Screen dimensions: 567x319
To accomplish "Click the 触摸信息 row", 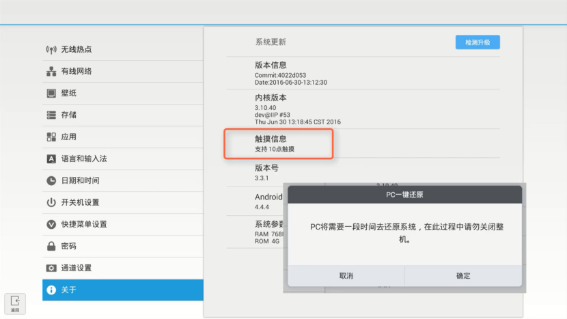I will pos(363,143).
